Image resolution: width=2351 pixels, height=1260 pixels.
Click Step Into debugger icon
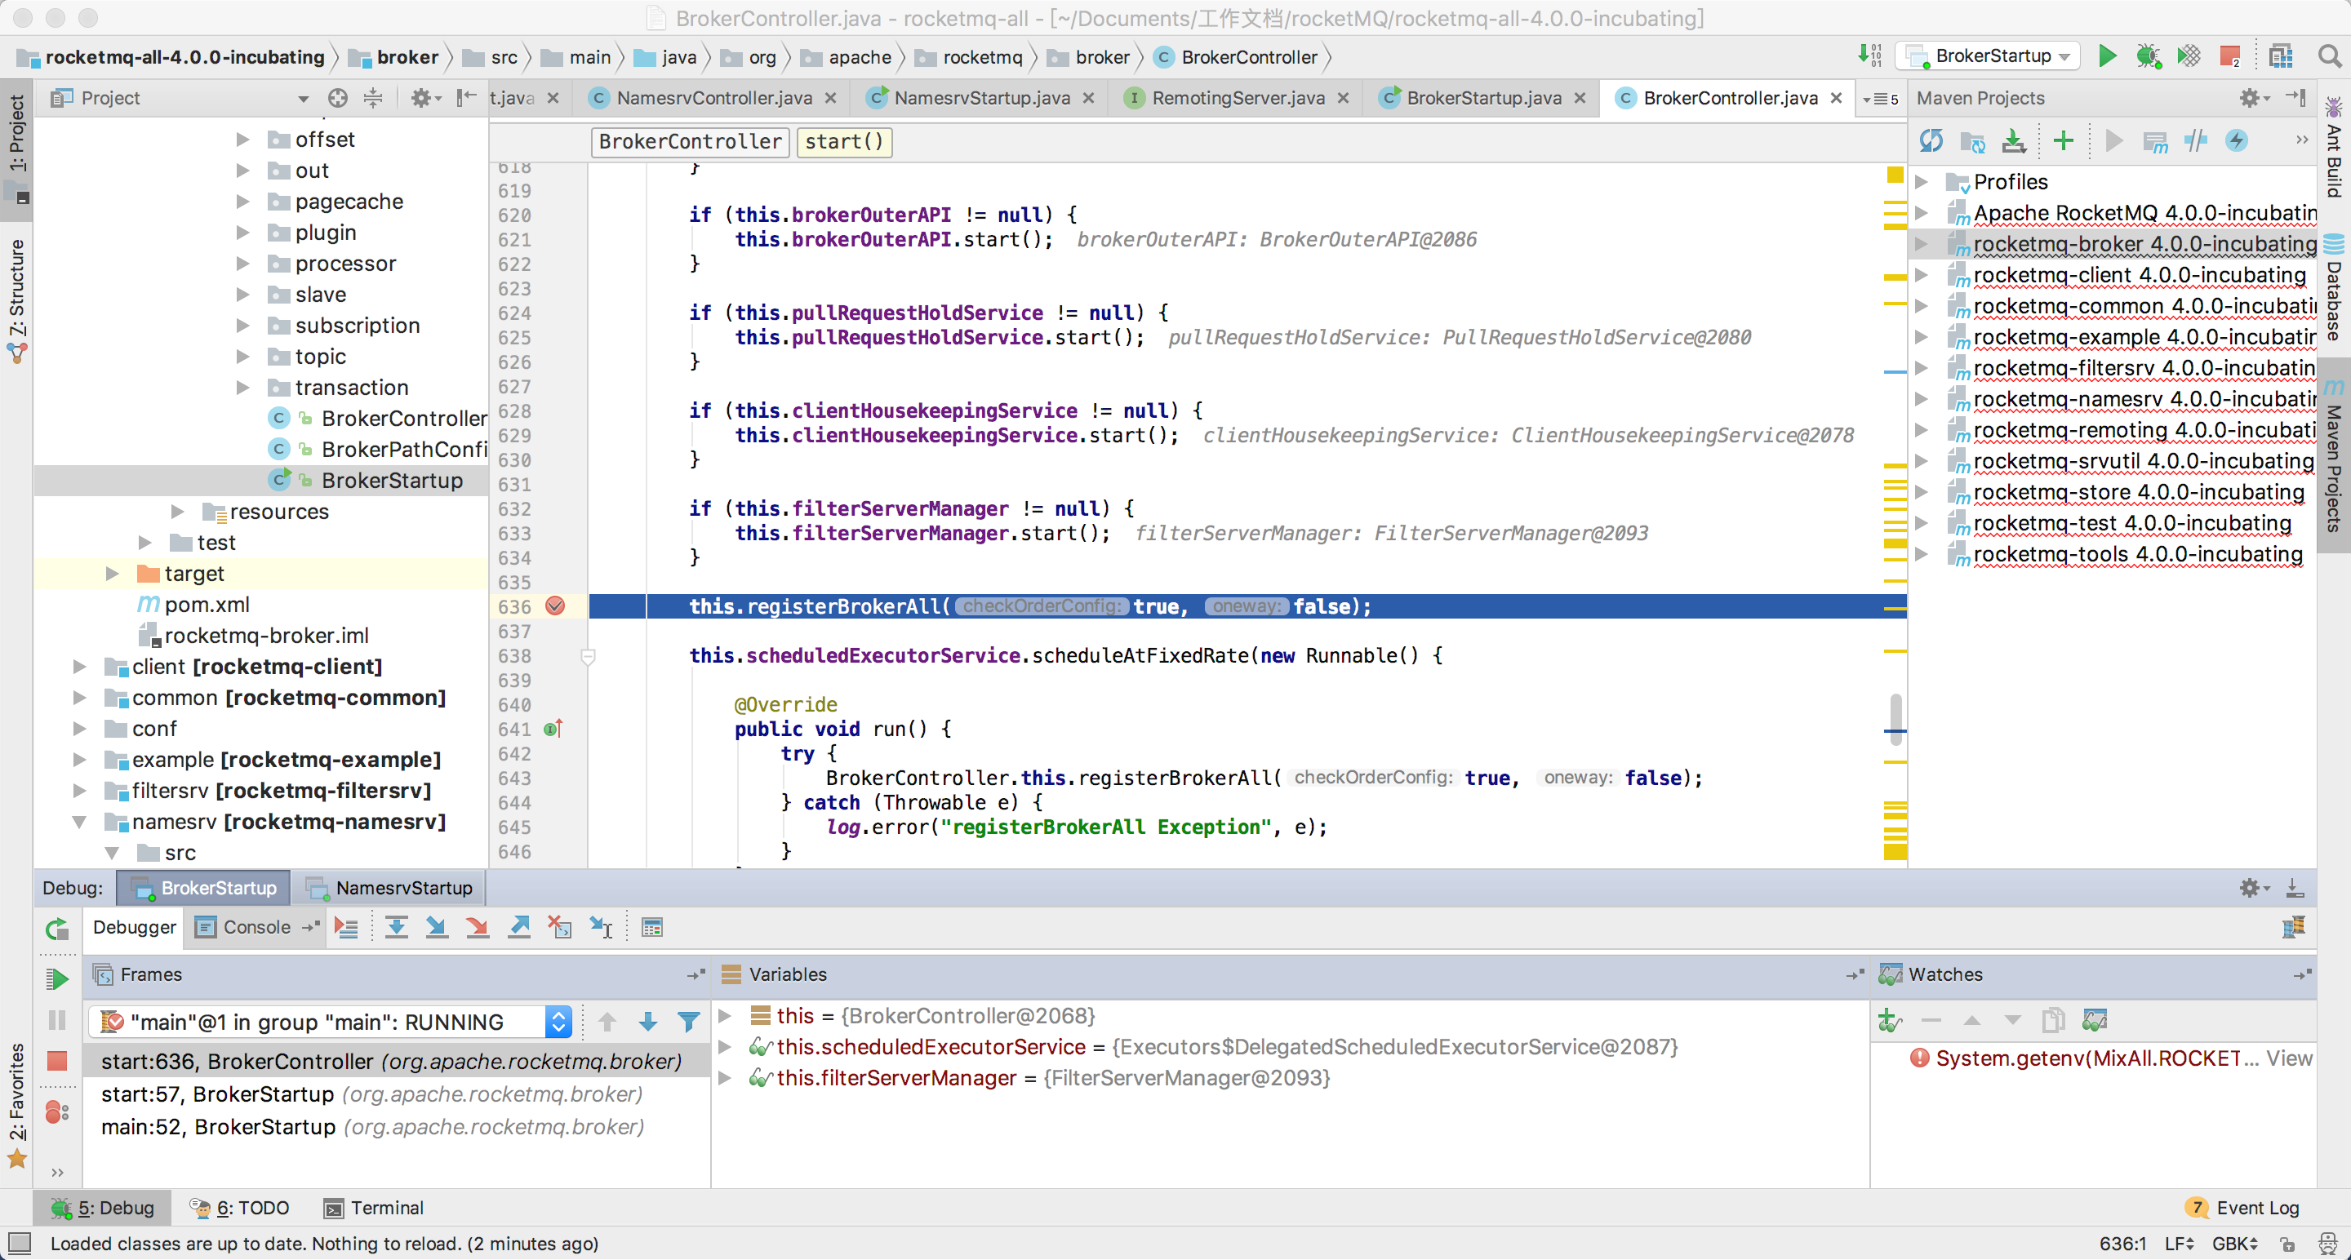[436, 927]
